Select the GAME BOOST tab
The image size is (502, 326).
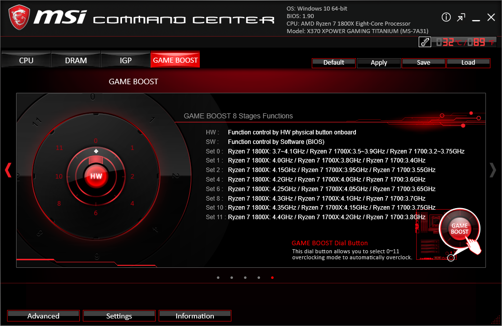coord(175,60)
